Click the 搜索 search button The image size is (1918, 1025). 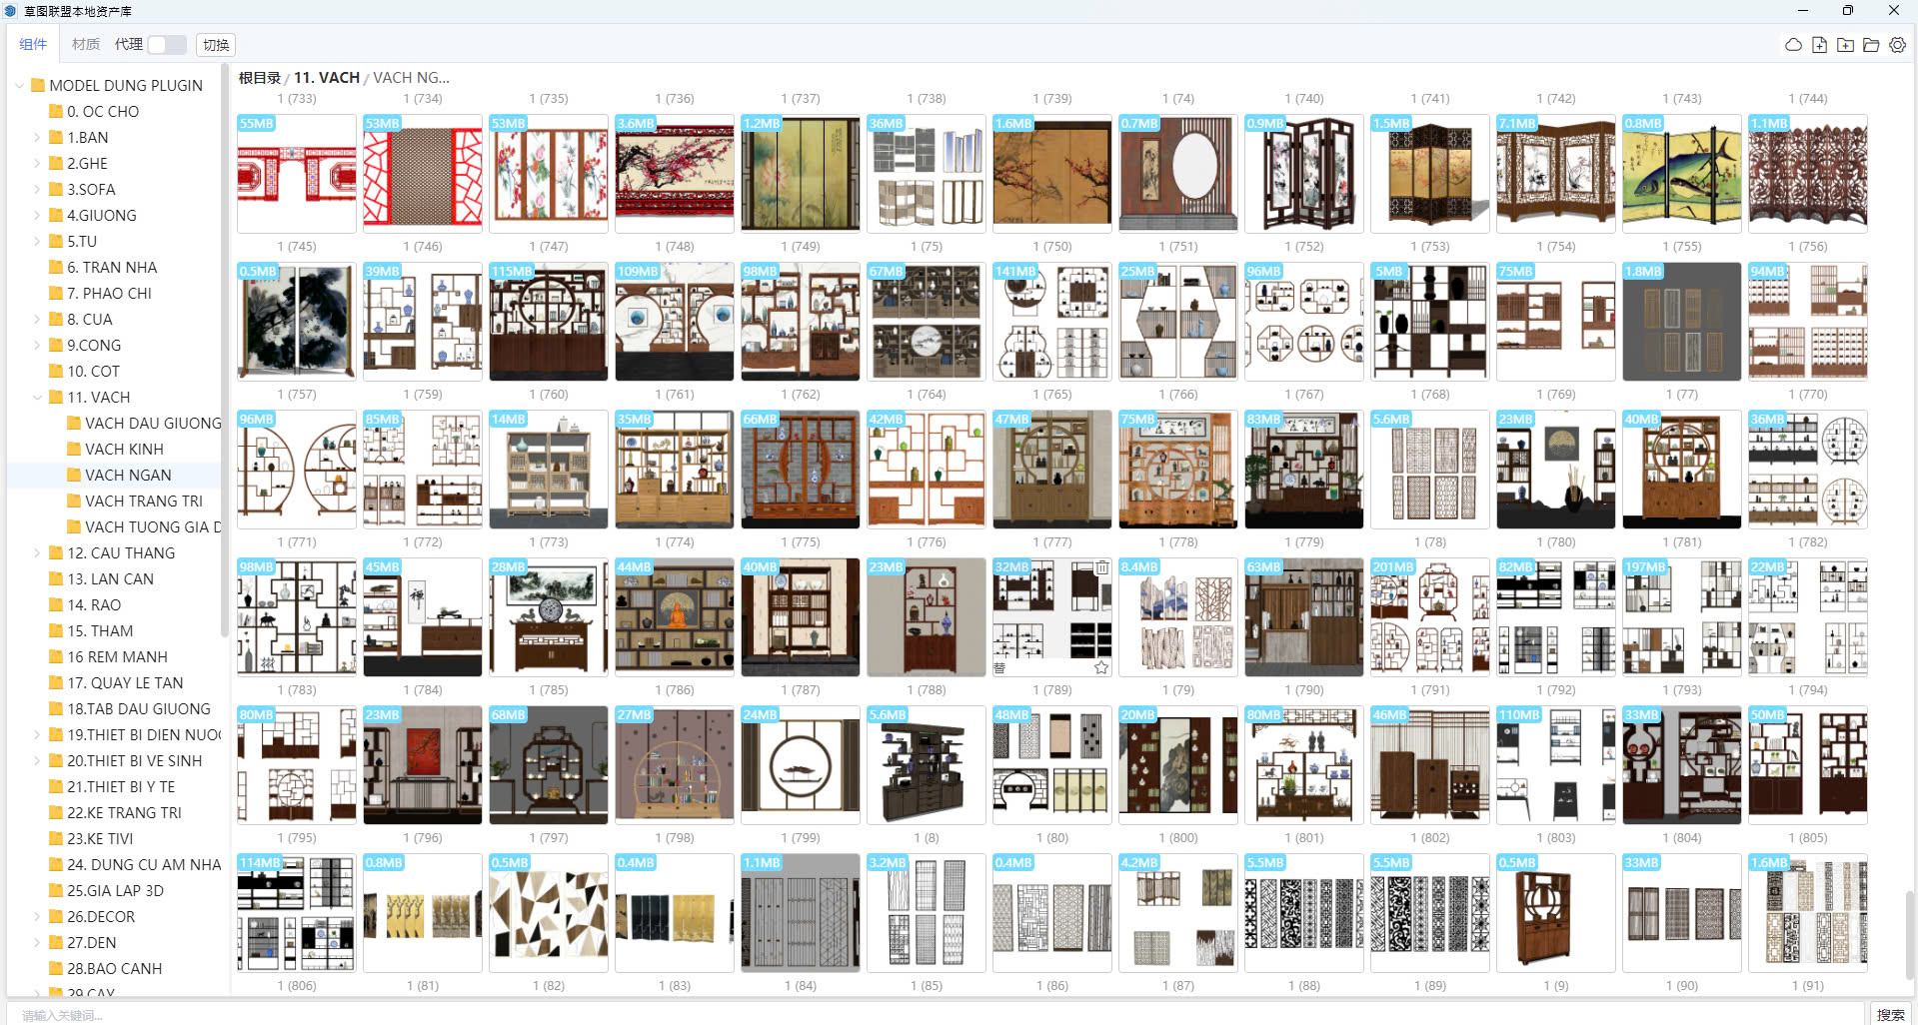tap(1890, 1014)
